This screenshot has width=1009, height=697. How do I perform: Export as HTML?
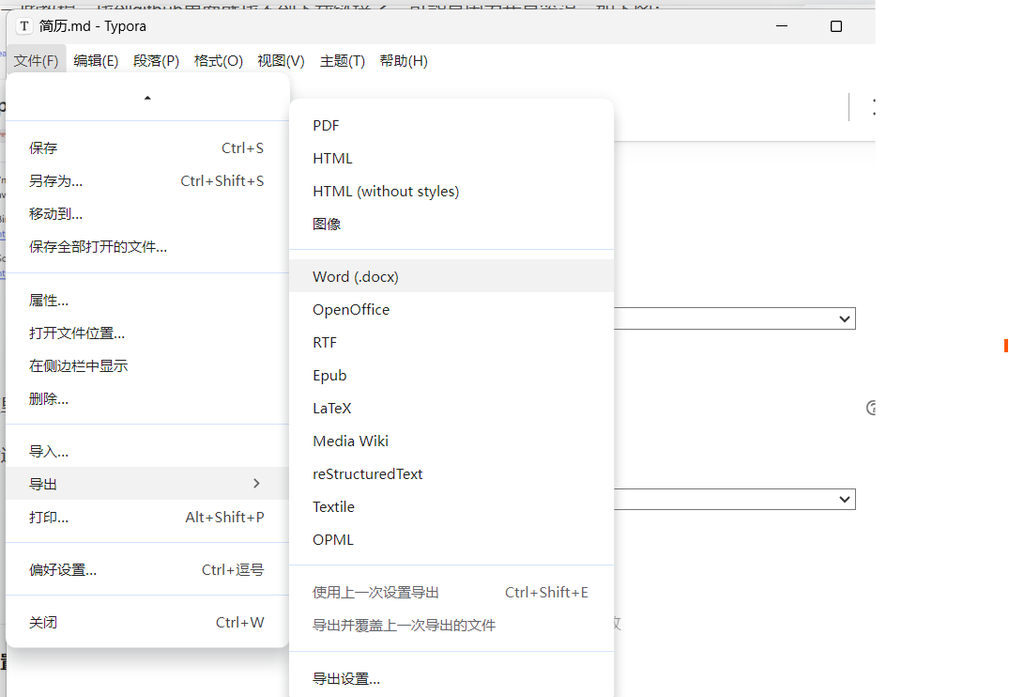tap(451, 159)
